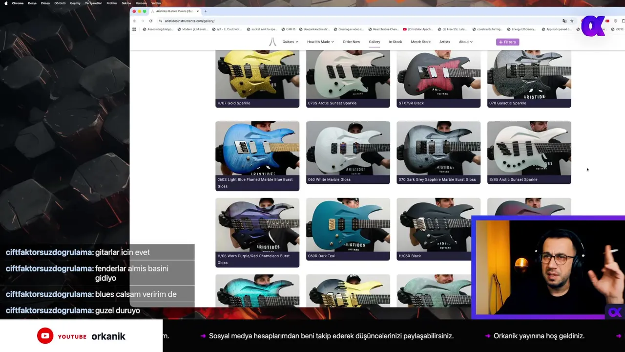Open the 'React Native Chan...' bookmark
This screenshot has width=625, height=352.
pos(384,29)
